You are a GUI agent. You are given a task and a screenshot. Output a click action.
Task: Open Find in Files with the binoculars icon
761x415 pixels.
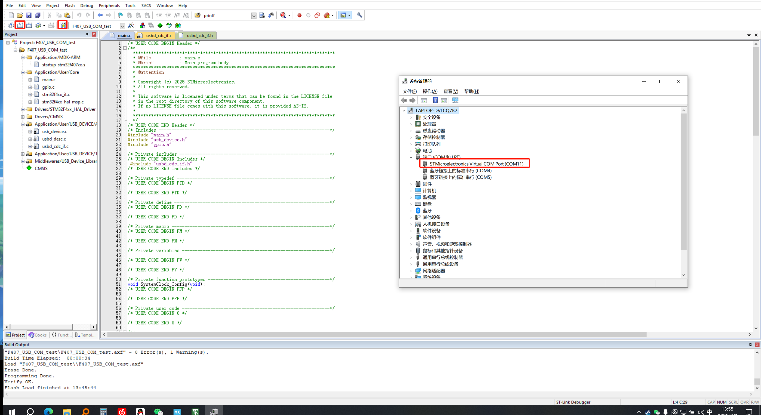click(198, 15)
